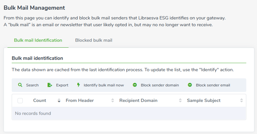The width and height of the screenshot is (257, 134).
Task: Switch to the Blocked bulk mail tab
Action: [94, 40]
